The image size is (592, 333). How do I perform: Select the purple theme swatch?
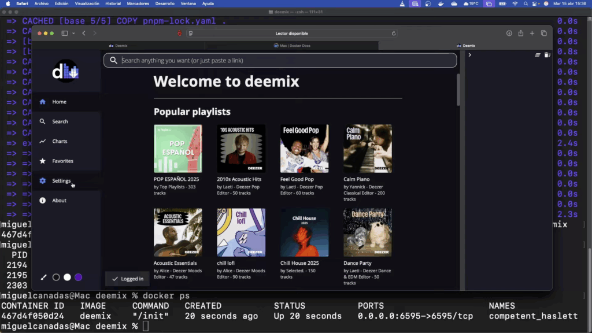tap(79, 277)
